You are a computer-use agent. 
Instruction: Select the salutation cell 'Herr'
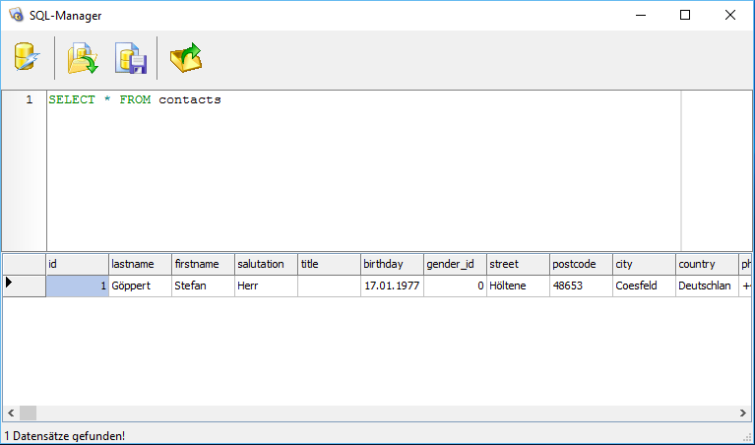266,286
